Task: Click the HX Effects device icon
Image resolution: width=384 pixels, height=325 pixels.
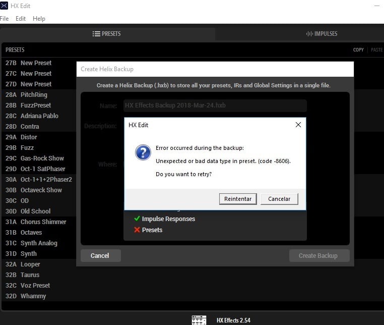Action: tap(199, 320)
